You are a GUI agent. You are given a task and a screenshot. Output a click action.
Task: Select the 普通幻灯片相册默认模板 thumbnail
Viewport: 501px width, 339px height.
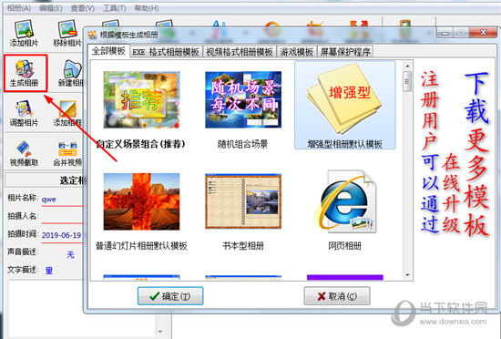point(141,201)
